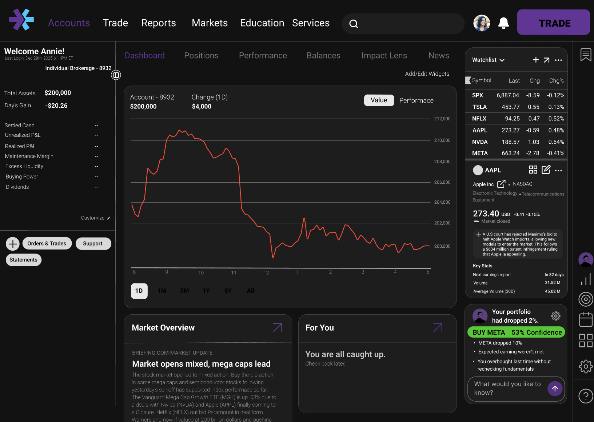Screen dimensions: 594x422
Task: Edit the AAPL widget with pencil icon
Action: point(546,170)
